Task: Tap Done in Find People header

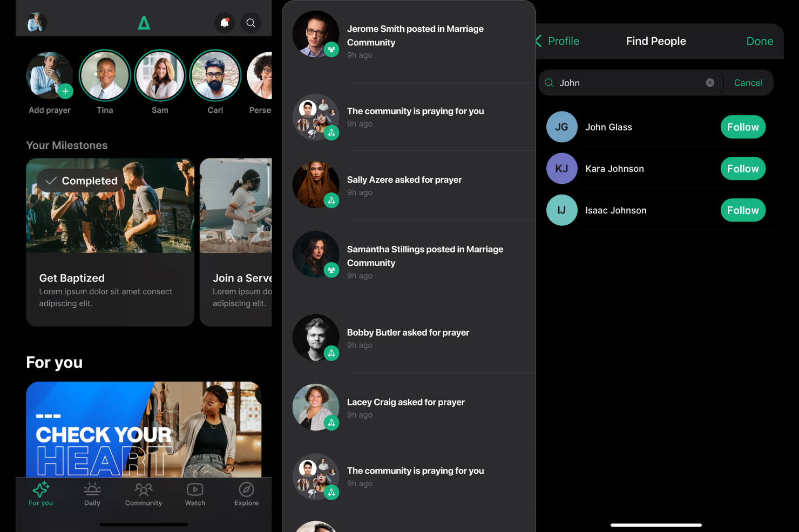Action: 760,41
